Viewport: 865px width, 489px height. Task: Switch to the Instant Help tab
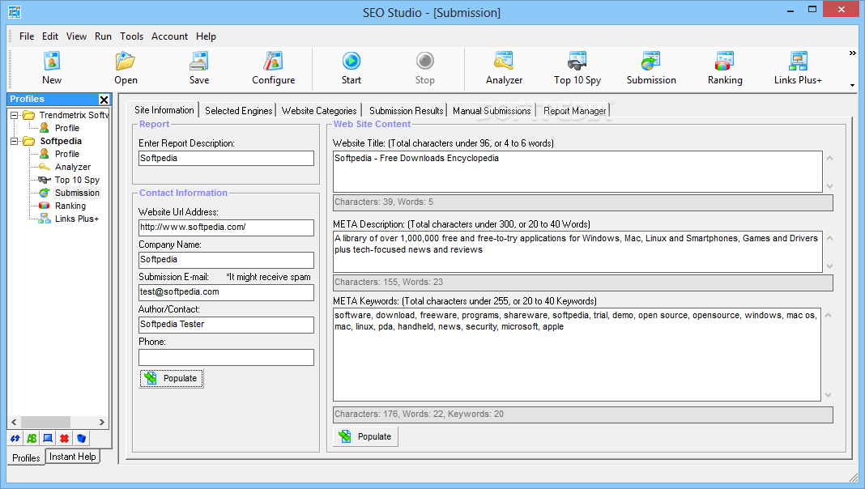[x=72, y=457]
